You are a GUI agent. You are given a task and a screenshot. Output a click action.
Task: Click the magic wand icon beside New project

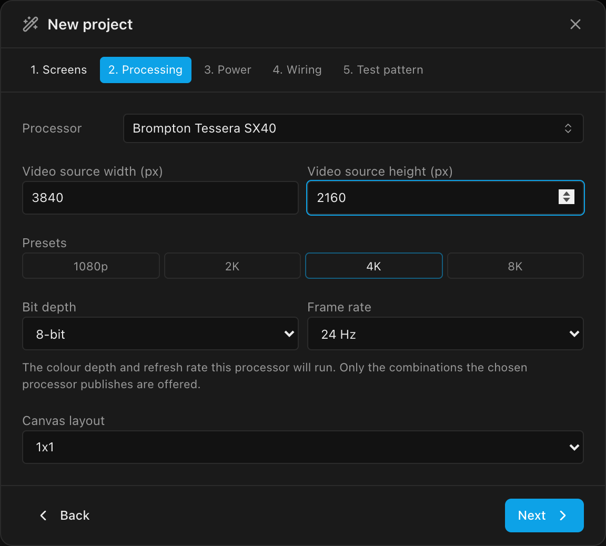(31, 24)
